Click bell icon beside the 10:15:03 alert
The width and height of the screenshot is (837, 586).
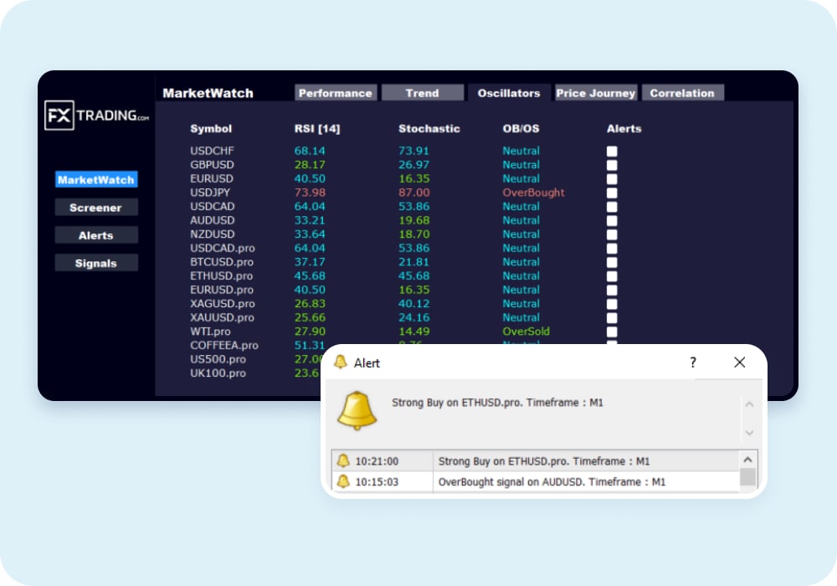point(342,481)
